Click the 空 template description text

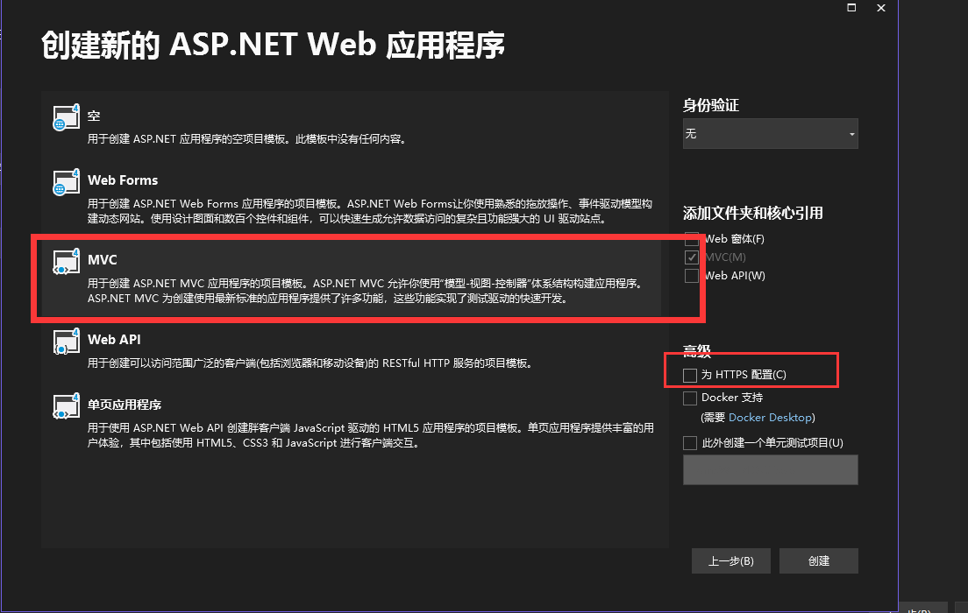click(x=247, y=138)
